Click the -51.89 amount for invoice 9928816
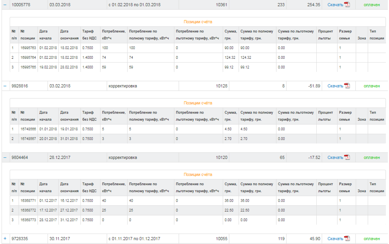 pos(313,86)
